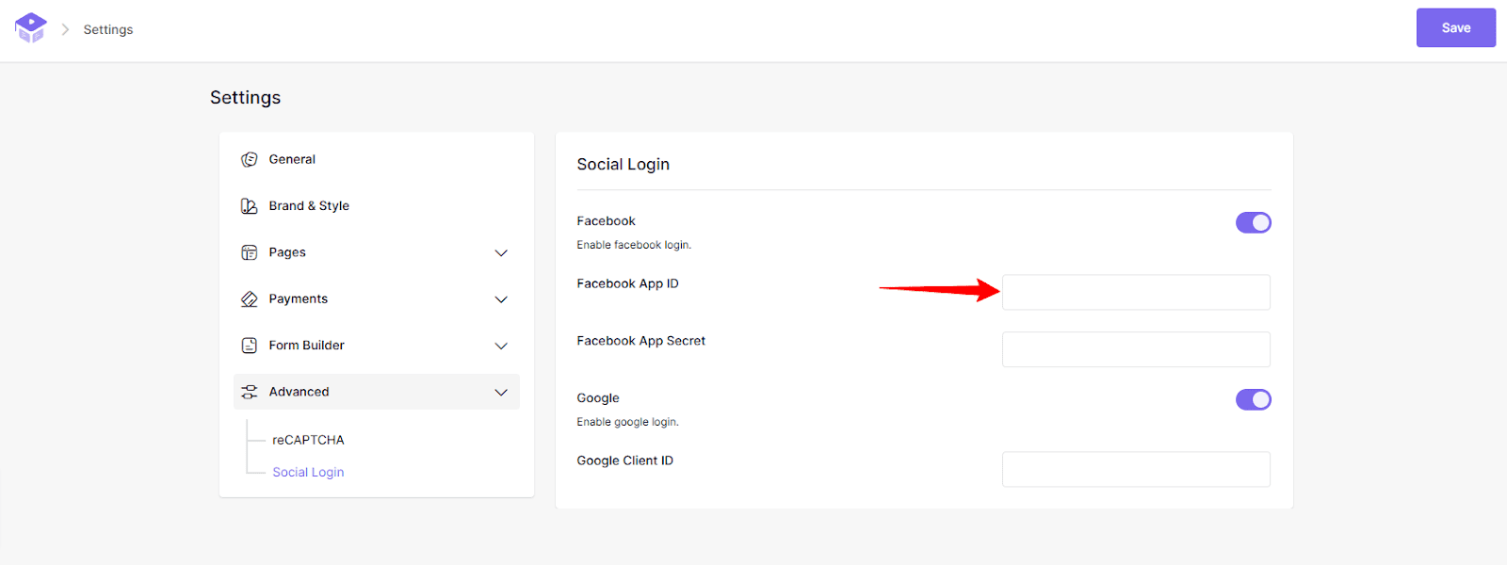Select the Pages icon in sidebar
This screenshot has height=565, width=1507.
(x=249, y=252)
